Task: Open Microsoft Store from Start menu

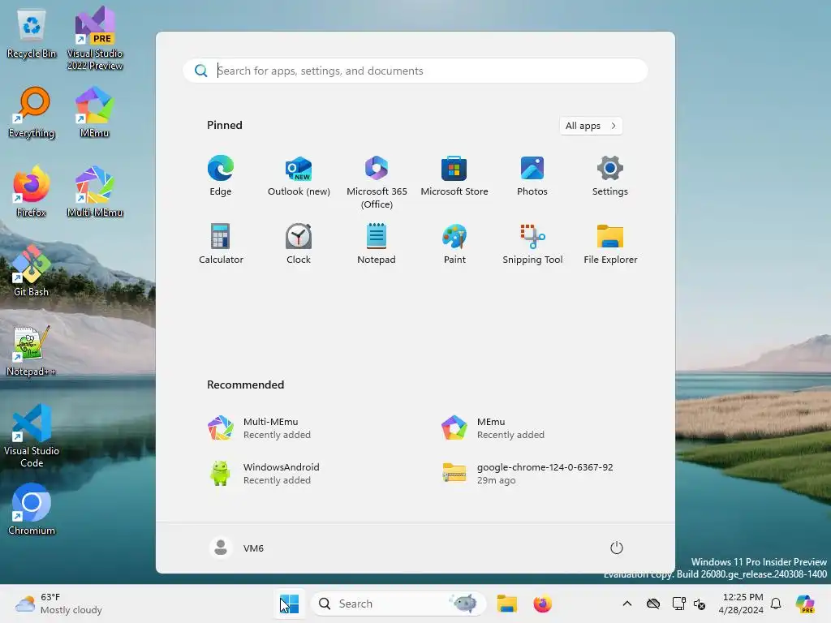Action: click(x=454, y=177)
